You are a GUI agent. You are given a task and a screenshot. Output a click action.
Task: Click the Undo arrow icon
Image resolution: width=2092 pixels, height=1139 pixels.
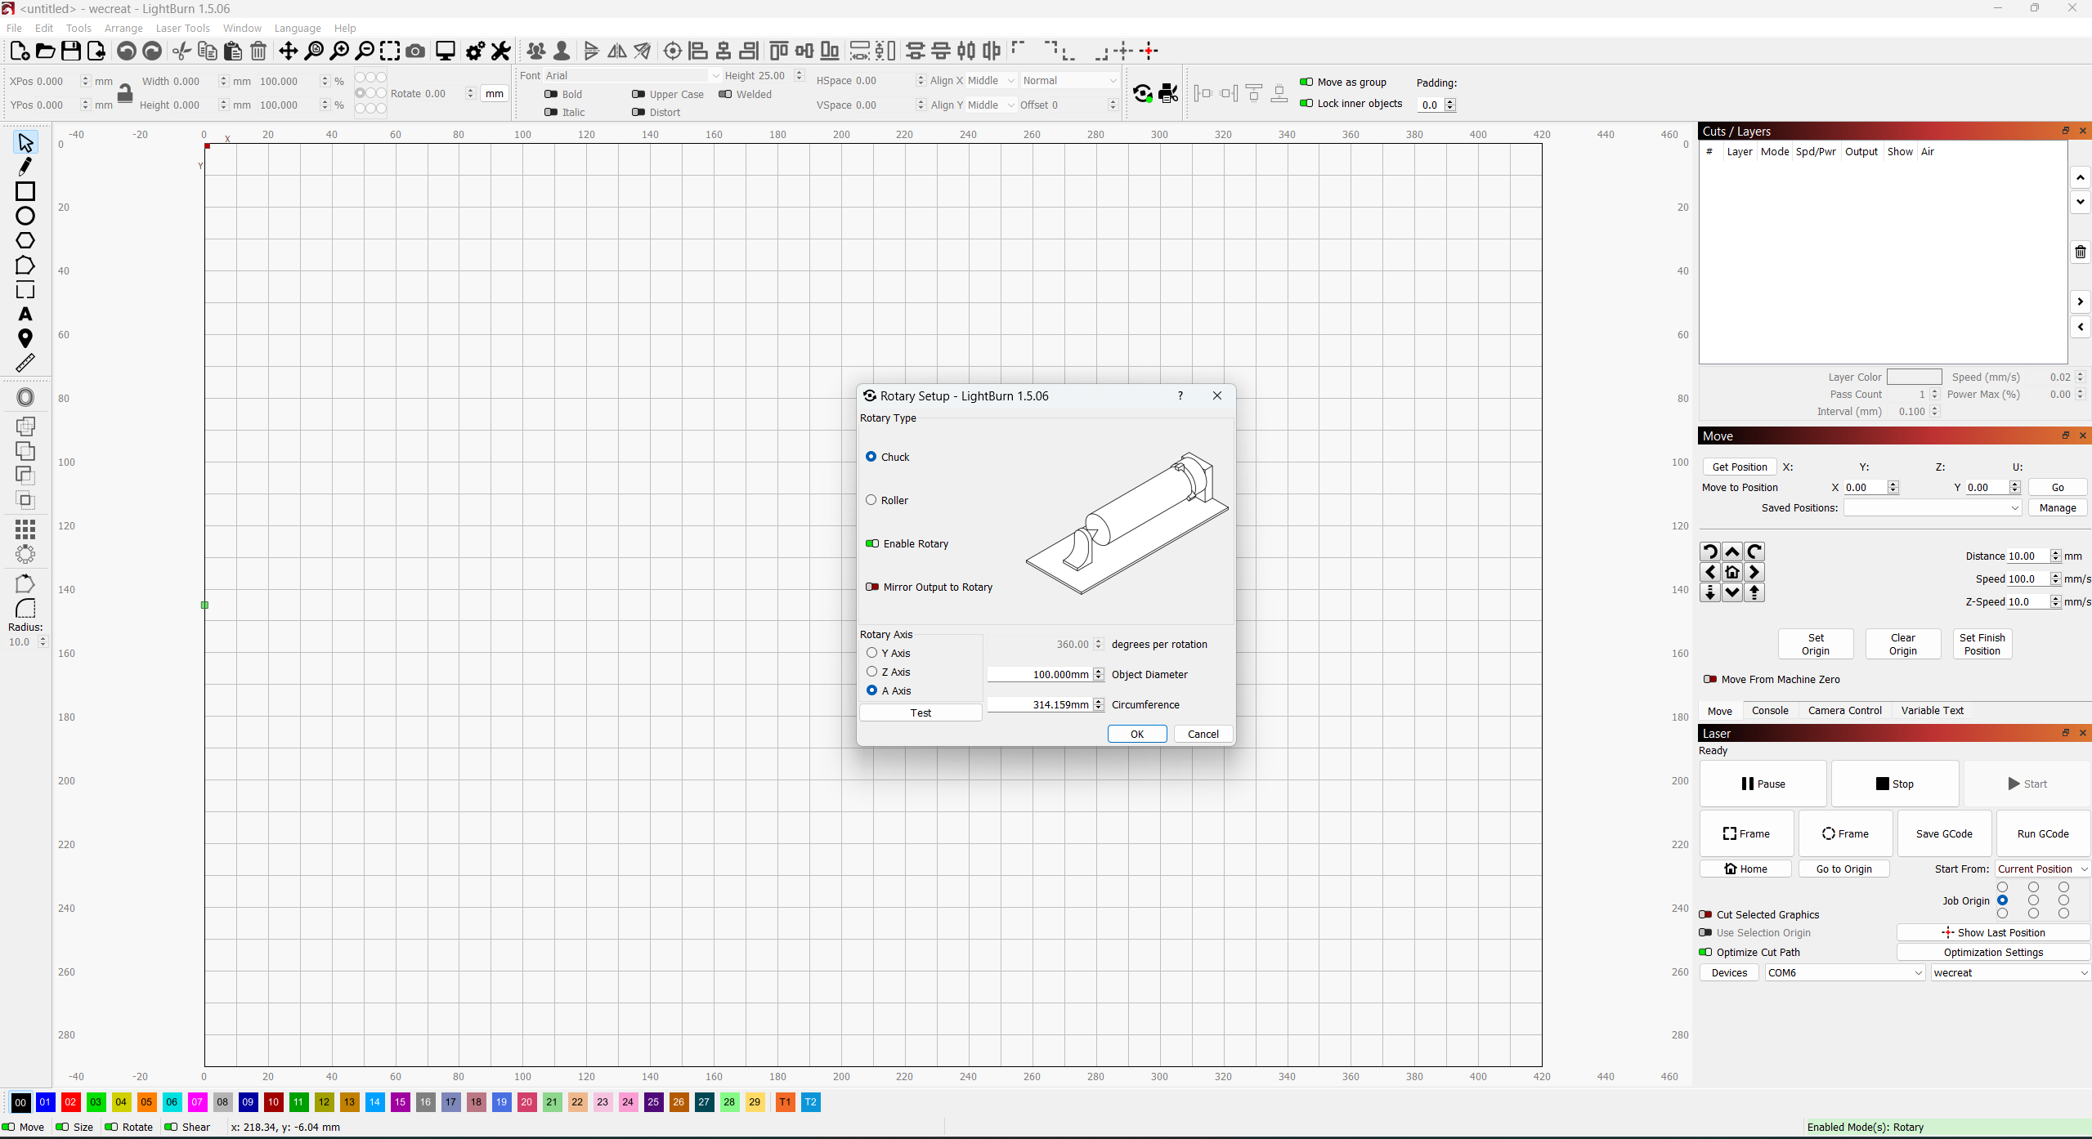pos(126,51)
